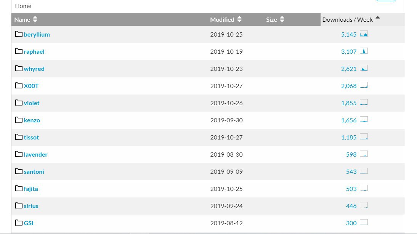Open the beryllium downloads stats chart
Viewport: 417px width, 234px height.
tap(364, 34)
